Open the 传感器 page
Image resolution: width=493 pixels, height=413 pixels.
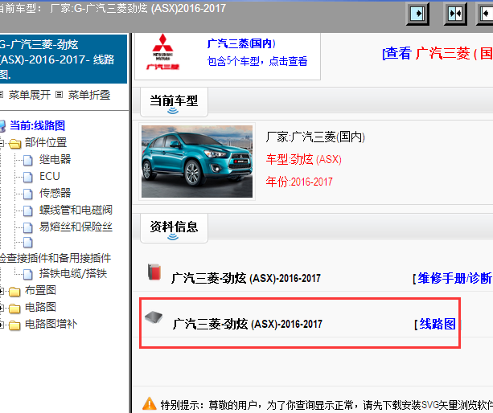pos(55,193)
